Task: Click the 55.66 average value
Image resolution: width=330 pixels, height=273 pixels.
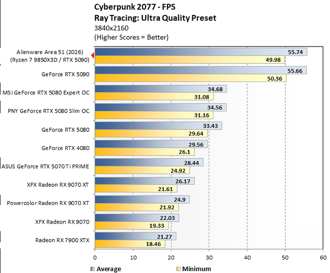Action: (x=295, y=71)
